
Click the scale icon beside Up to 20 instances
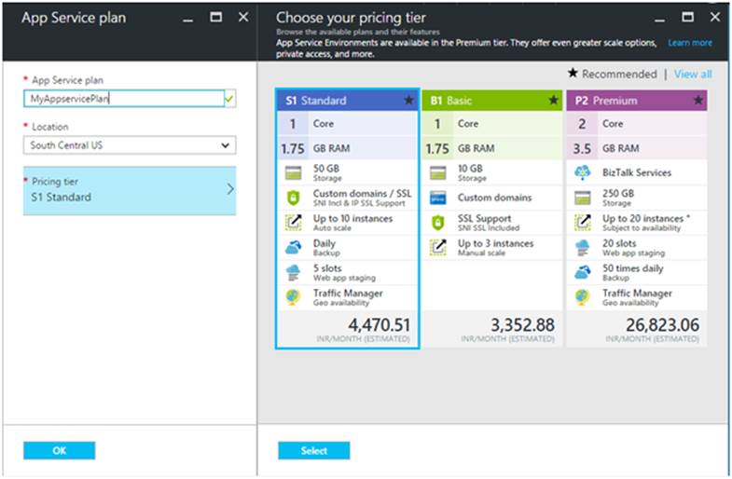pyautogui.click(x=583, y=223)
